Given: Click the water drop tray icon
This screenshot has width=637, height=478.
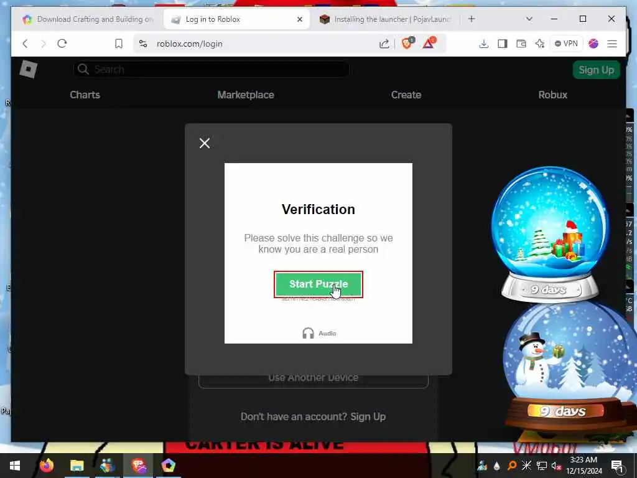Looking at the screenshot, I should coord(496,466).
